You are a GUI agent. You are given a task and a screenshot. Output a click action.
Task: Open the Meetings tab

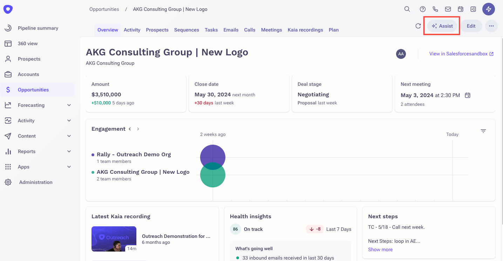[272, 30]
